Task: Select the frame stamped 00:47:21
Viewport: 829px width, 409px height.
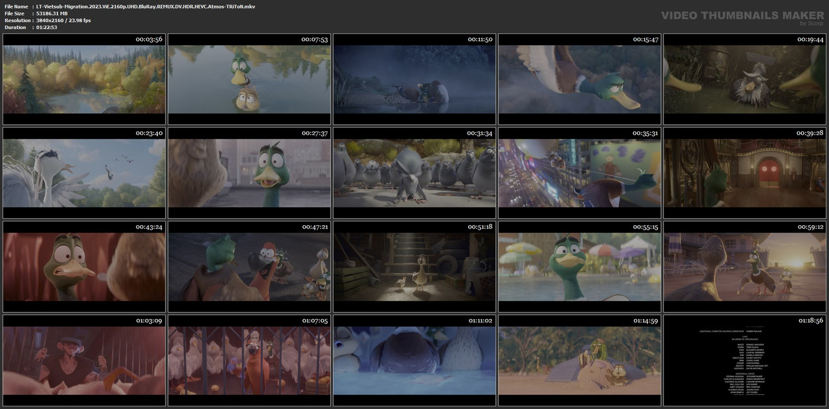Action: 249,266
